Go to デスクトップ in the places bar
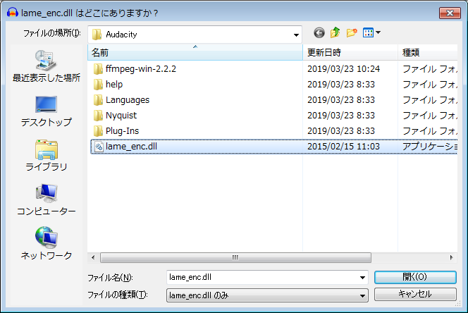Image resolution: width=468 pixels, height=313 pixels. click(x=47, y=111)
